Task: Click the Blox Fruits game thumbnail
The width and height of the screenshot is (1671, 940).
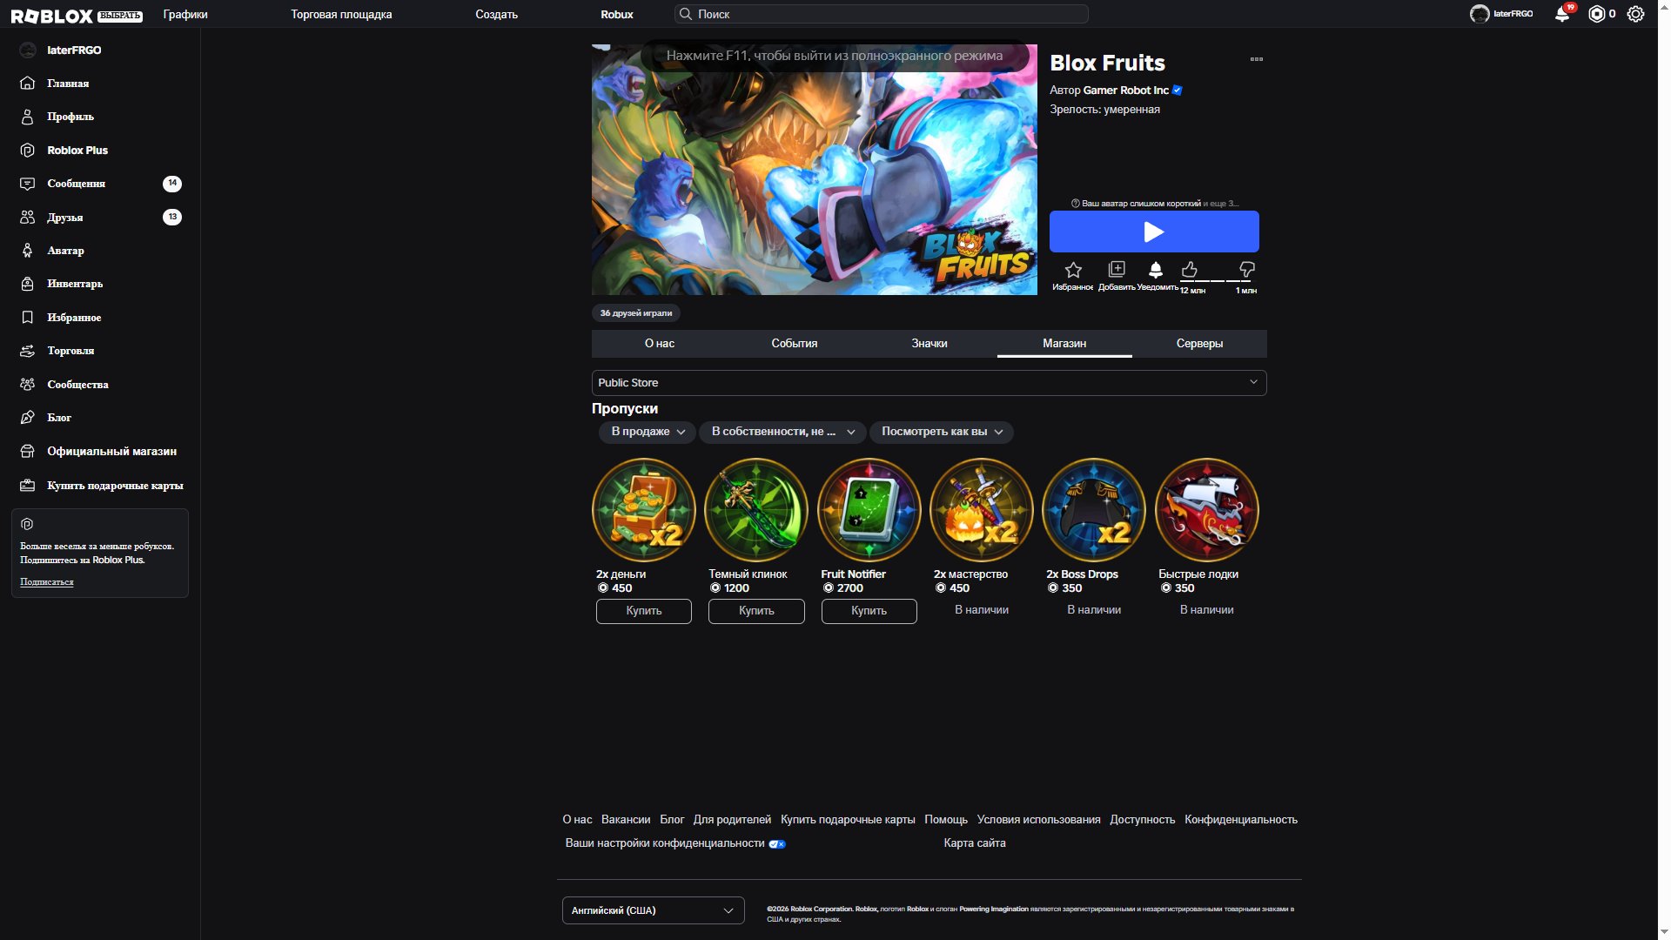Action: (x=815, y=170)
